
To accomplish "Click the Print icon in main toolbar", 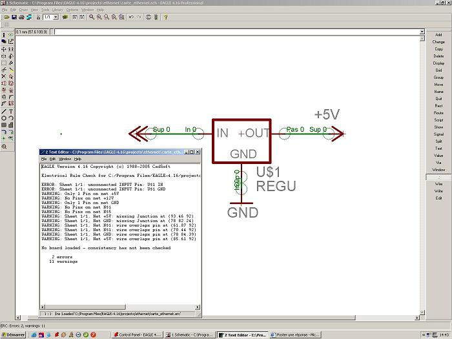I will click(20, 17).
